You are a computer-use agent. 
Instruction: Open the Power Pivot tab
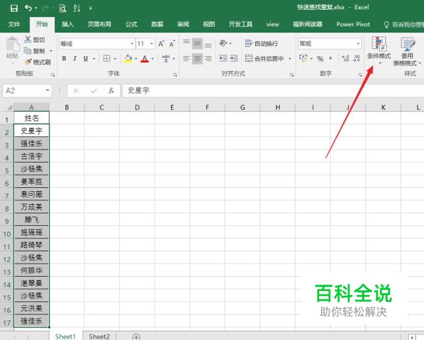point(353,24)
